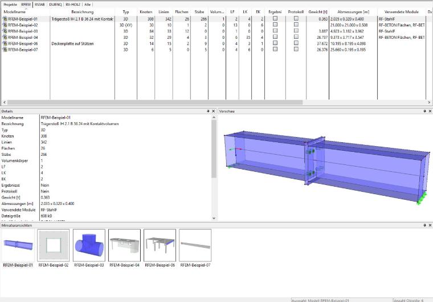Close the Details panel
The width and height of the screenshot is (433, 302).
213,111
